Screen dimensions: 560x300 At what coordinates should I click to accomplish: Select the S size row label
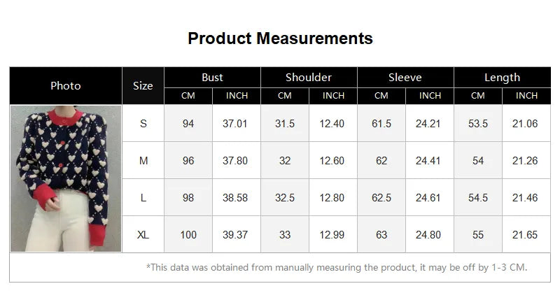143,124
